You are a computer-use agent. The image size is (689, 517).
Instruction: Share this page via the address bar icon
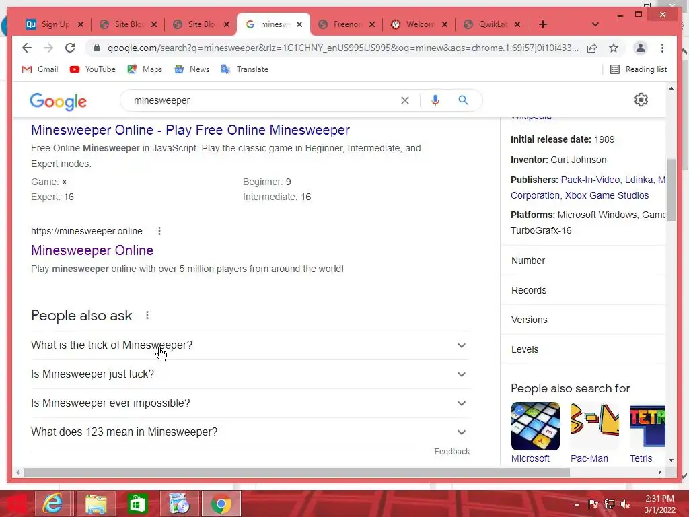tap(592, 48)
